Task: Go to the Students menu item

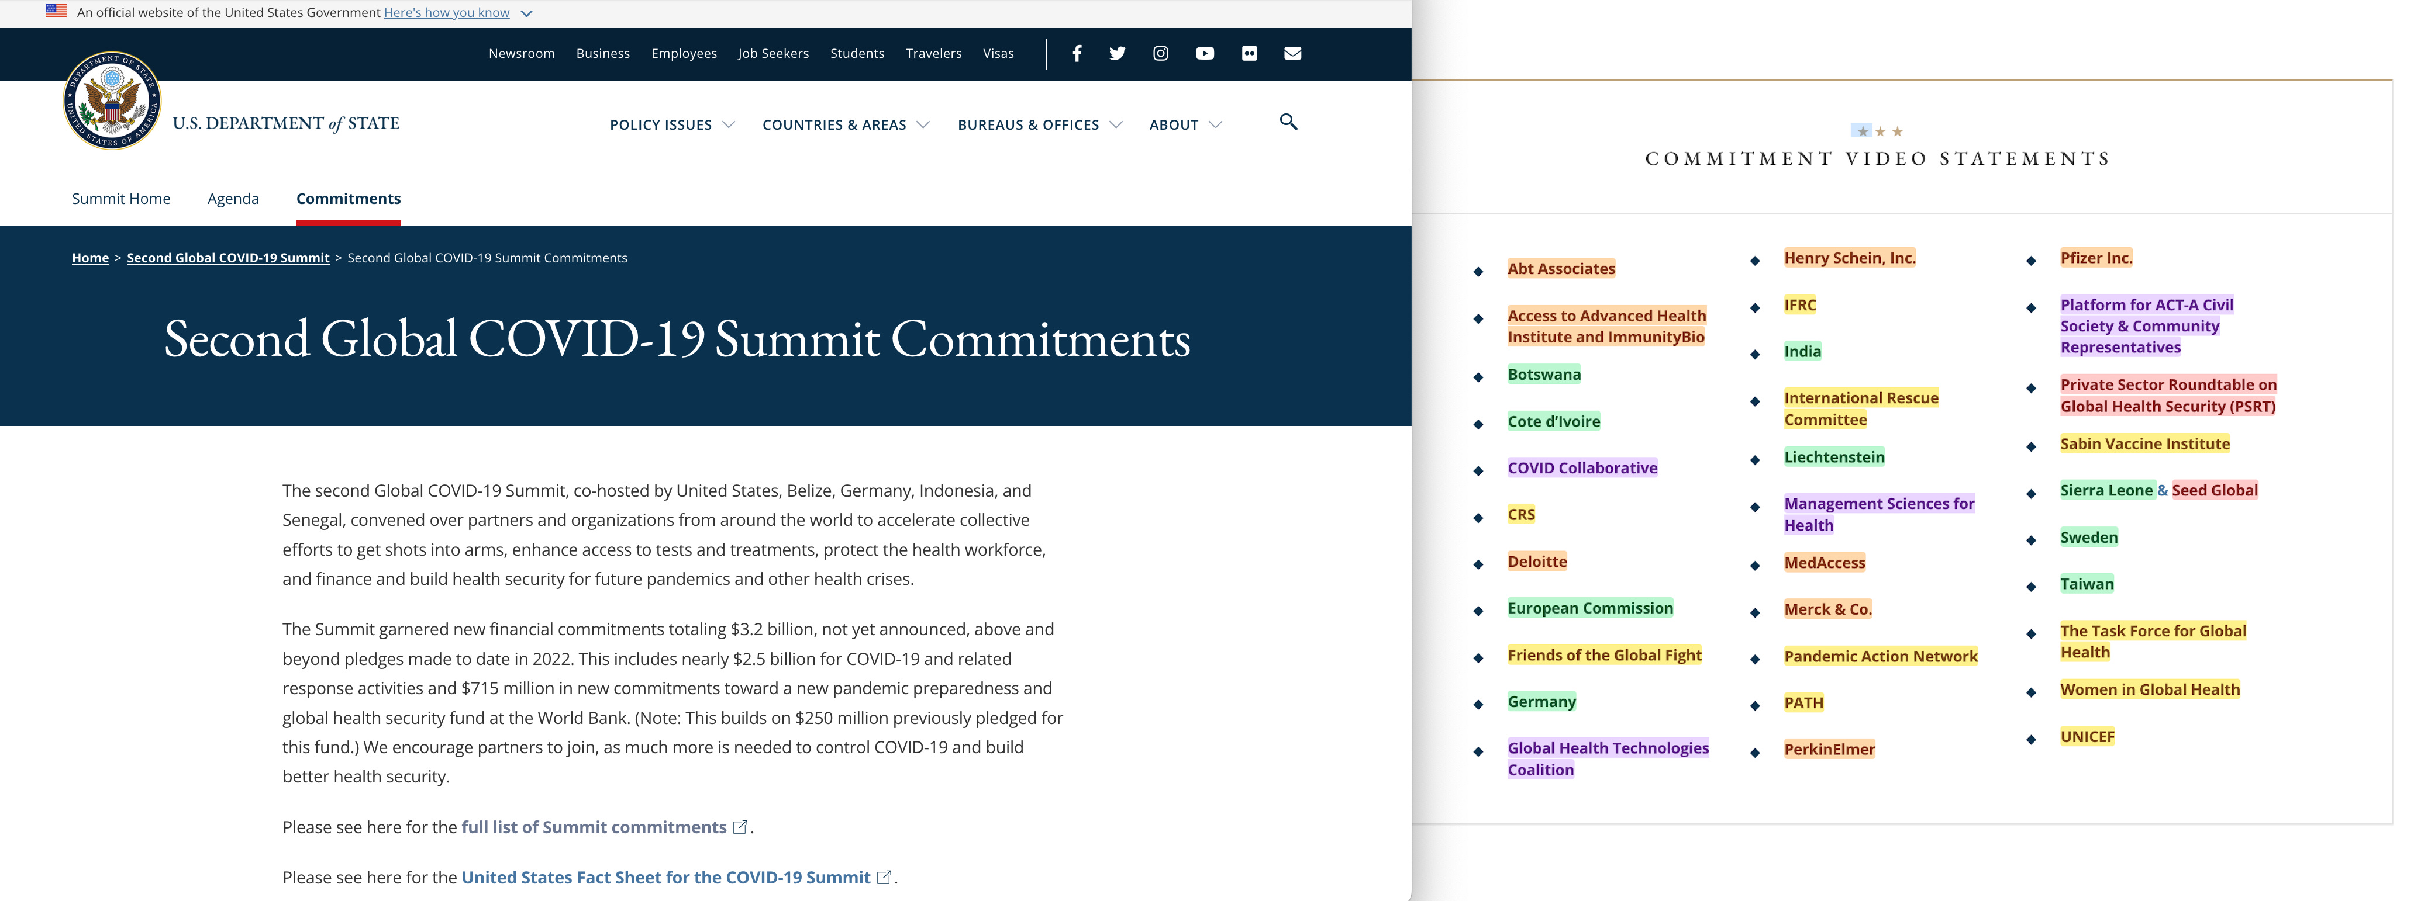Action: (x=857, y=53)
